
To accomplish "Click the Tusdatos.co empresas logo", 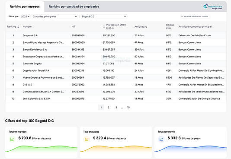I will 212,6.
